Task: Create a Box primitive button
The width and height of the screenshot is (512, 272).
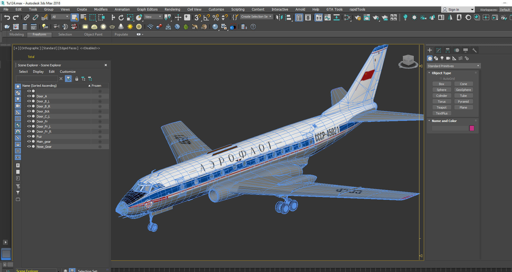Action: click(x=441, y=84)
